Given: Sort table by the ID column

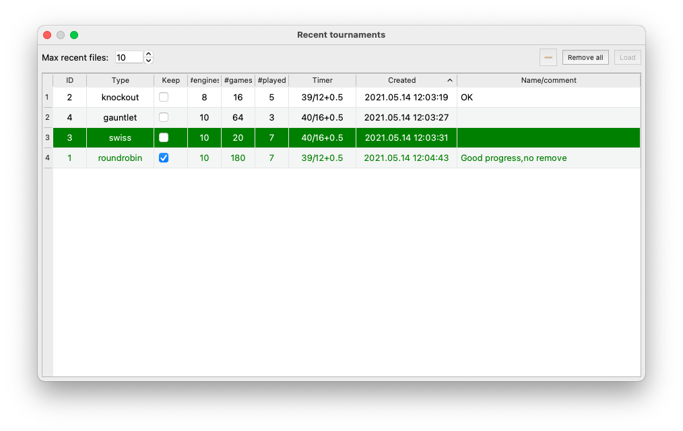Looking at the screenshot, I should pyautogui.click(x=69, y=80).
